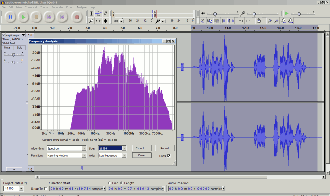Select the Selection (I-beam) tool
The width and height of the screenshot is (330, 196).
coord(91,14)
